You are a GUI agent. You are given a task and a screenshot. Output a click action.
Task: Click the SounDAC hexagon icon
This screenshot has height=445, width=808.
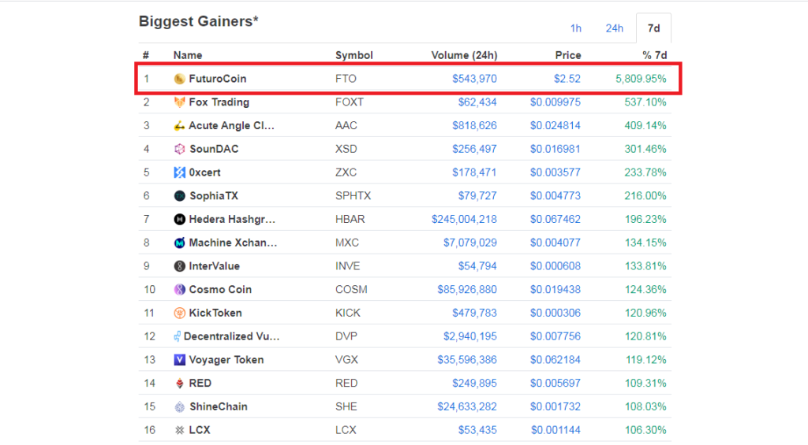click(x=180, y=149)
